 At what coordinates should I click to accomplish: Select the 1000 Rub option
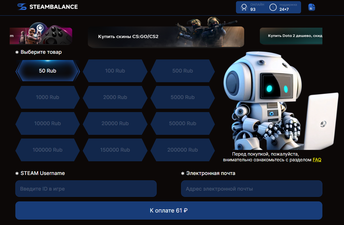pos(47,97)
